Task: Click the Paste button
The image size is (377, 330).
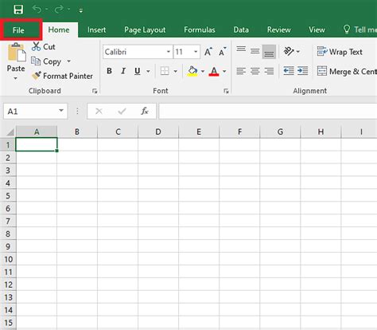Action: [16, 61]
